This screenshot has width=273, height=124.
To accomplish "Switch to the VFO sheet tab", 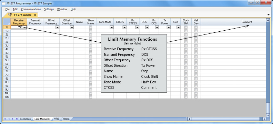I will 57,119.
